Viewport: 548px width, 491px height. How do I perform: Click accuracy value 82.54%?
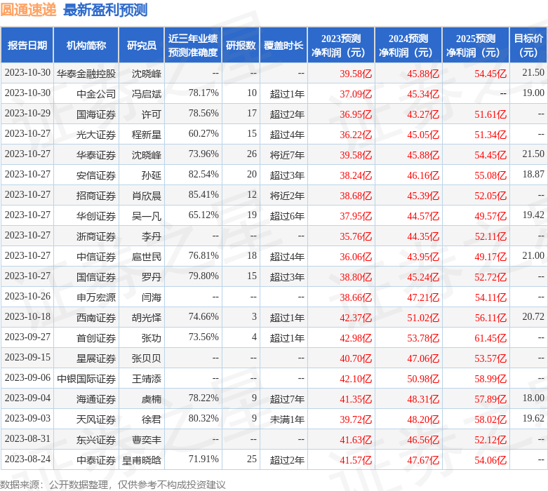203,174
